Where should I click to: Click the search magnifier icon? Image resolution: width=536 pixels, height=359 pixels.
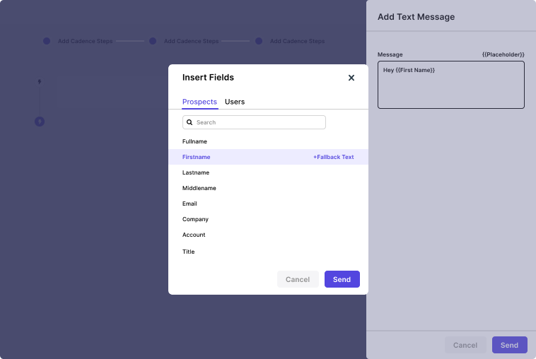(190, 122)
